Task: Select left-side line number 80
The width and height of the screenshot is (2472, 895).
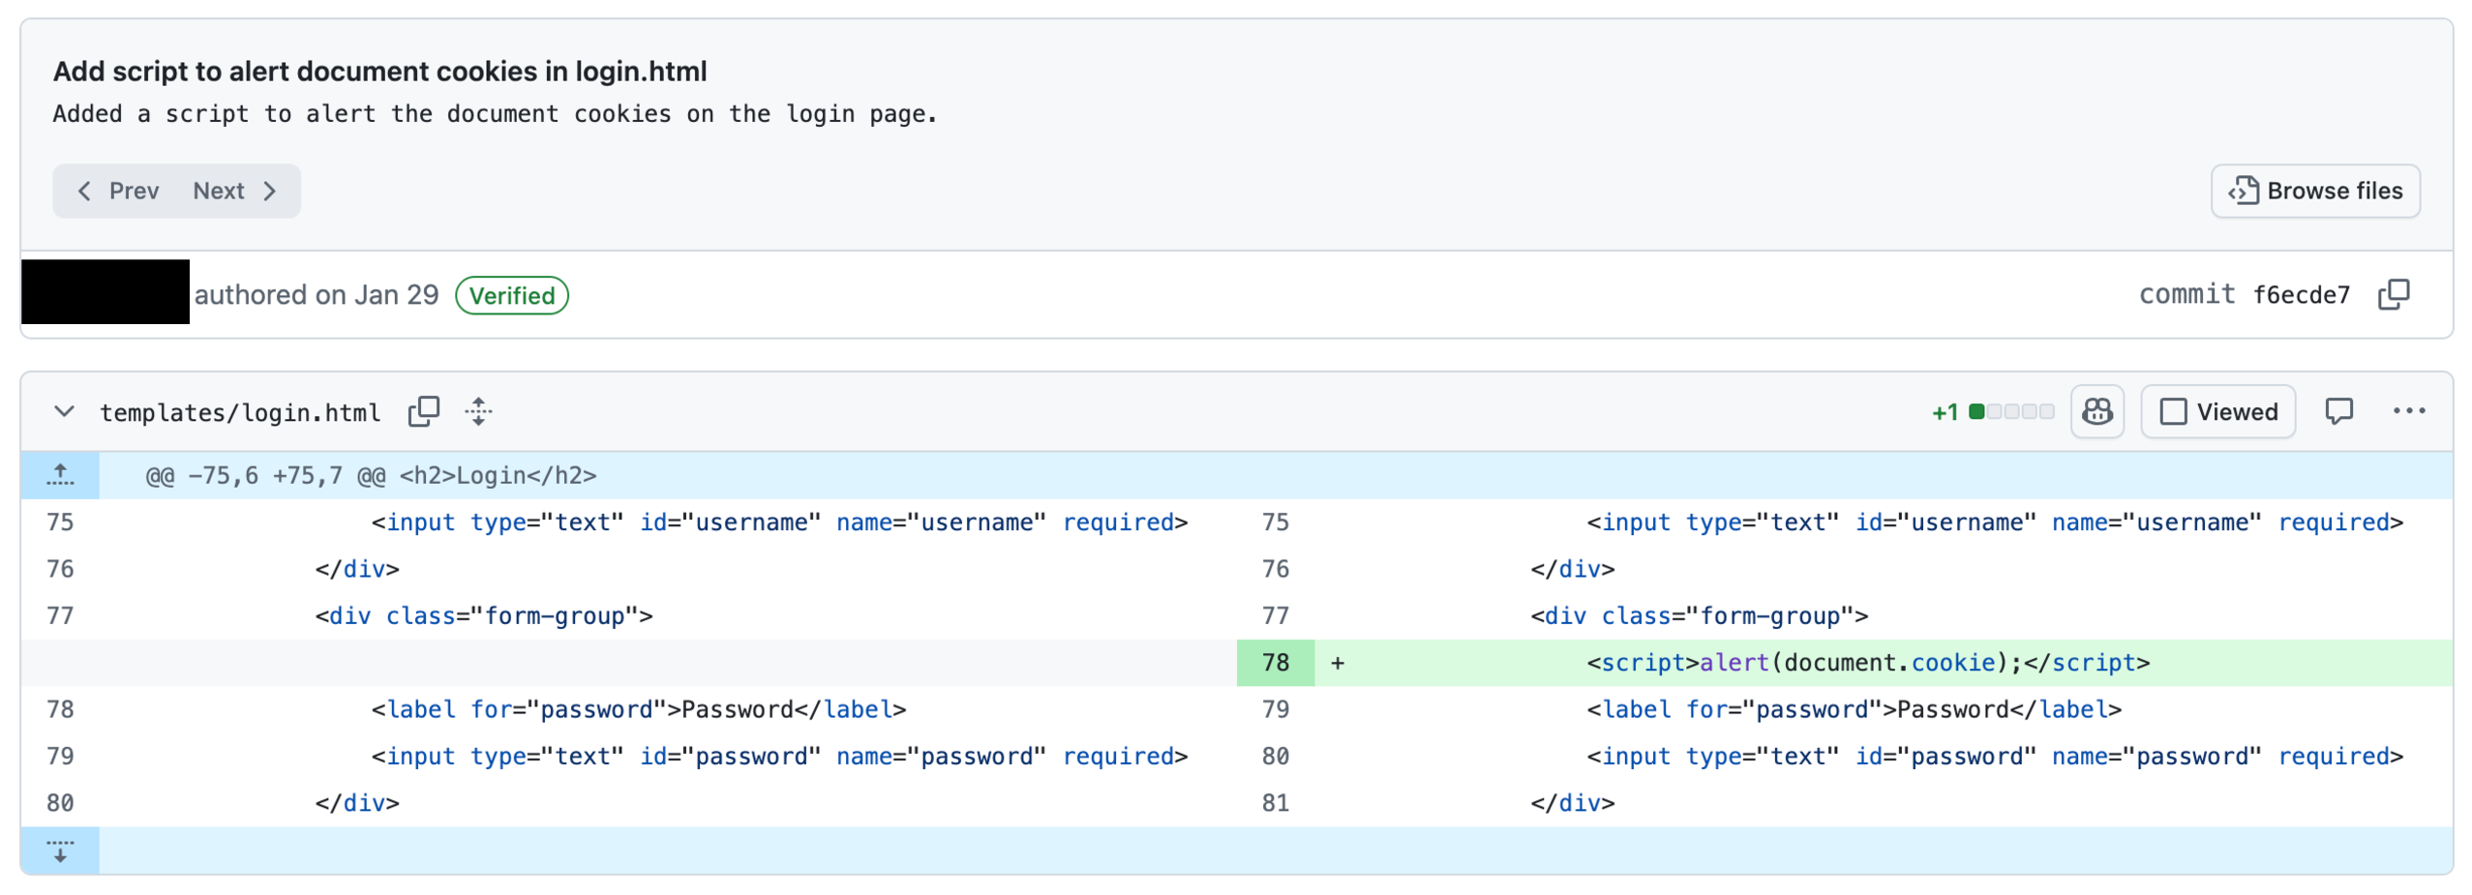Action: [60, 803]
